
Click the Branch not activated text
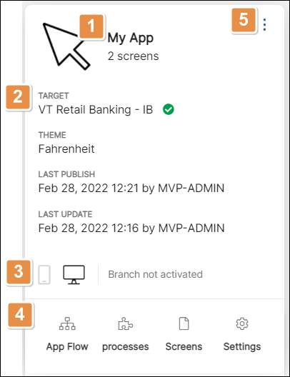pyautogui.click(x=155, y=274)
